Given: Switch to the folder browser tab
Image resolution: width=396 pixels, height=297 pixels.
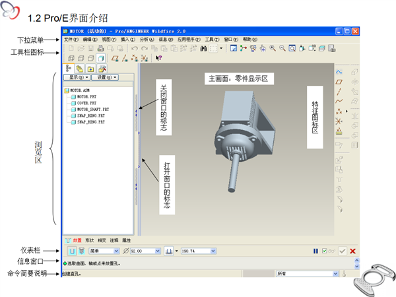Looking at the screenshot, I should pos(80,69).
